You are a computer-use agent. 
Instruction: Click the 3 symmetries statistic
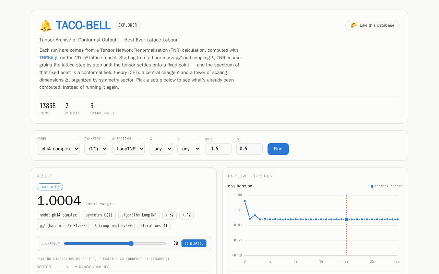pos(102,109)
